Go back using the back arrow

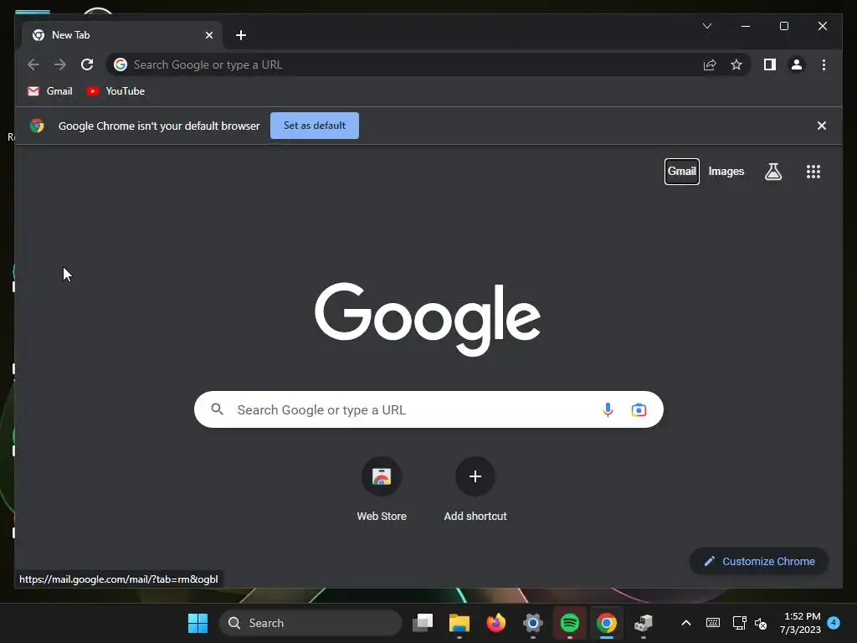click(33, 64)
